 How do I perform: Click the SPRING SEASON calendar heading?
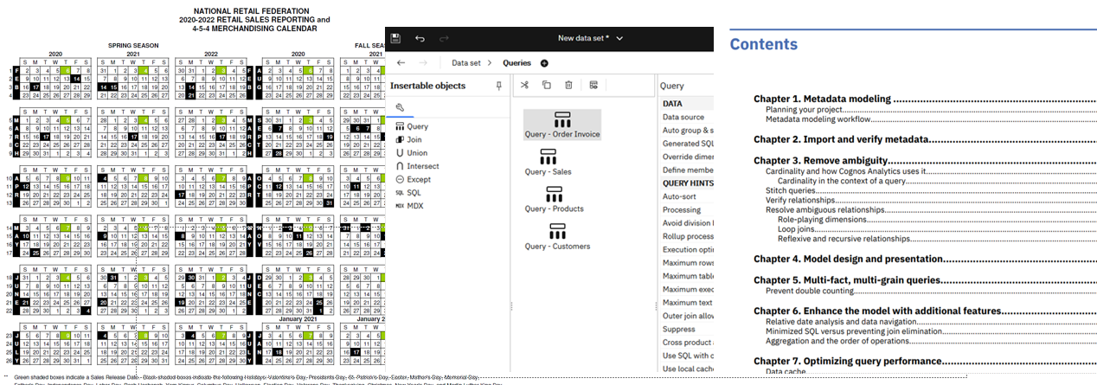pyautogui.click(x=132, y=46)
